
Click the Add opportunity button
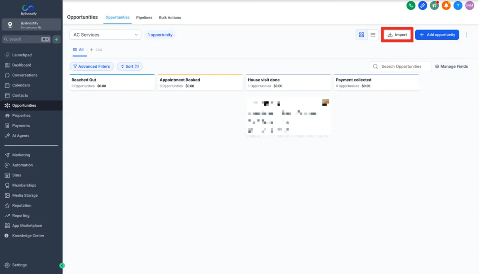pyautogui.click(x=437, y=35)
